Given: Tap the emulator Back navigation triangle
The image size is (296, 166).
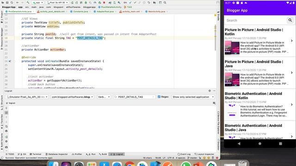Looking at the screenshot, I should tap(239, 143).
